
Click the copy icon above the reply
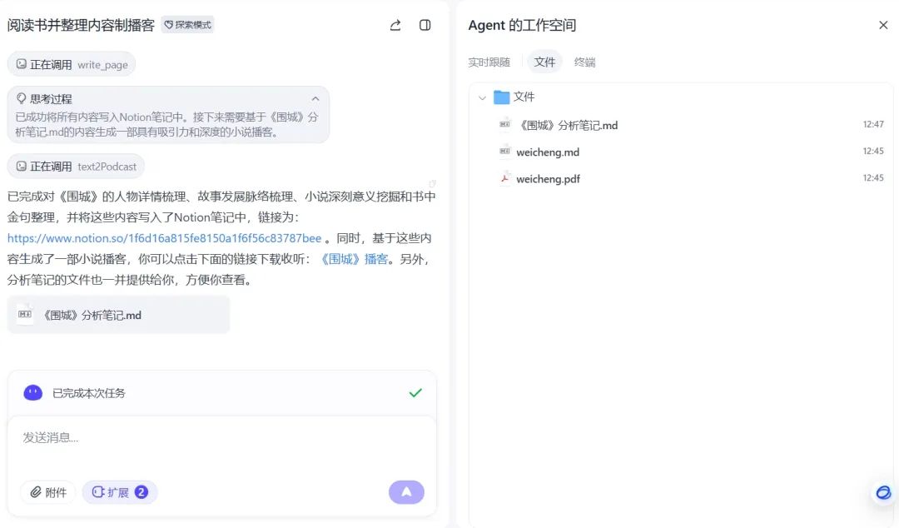[432, 184]
